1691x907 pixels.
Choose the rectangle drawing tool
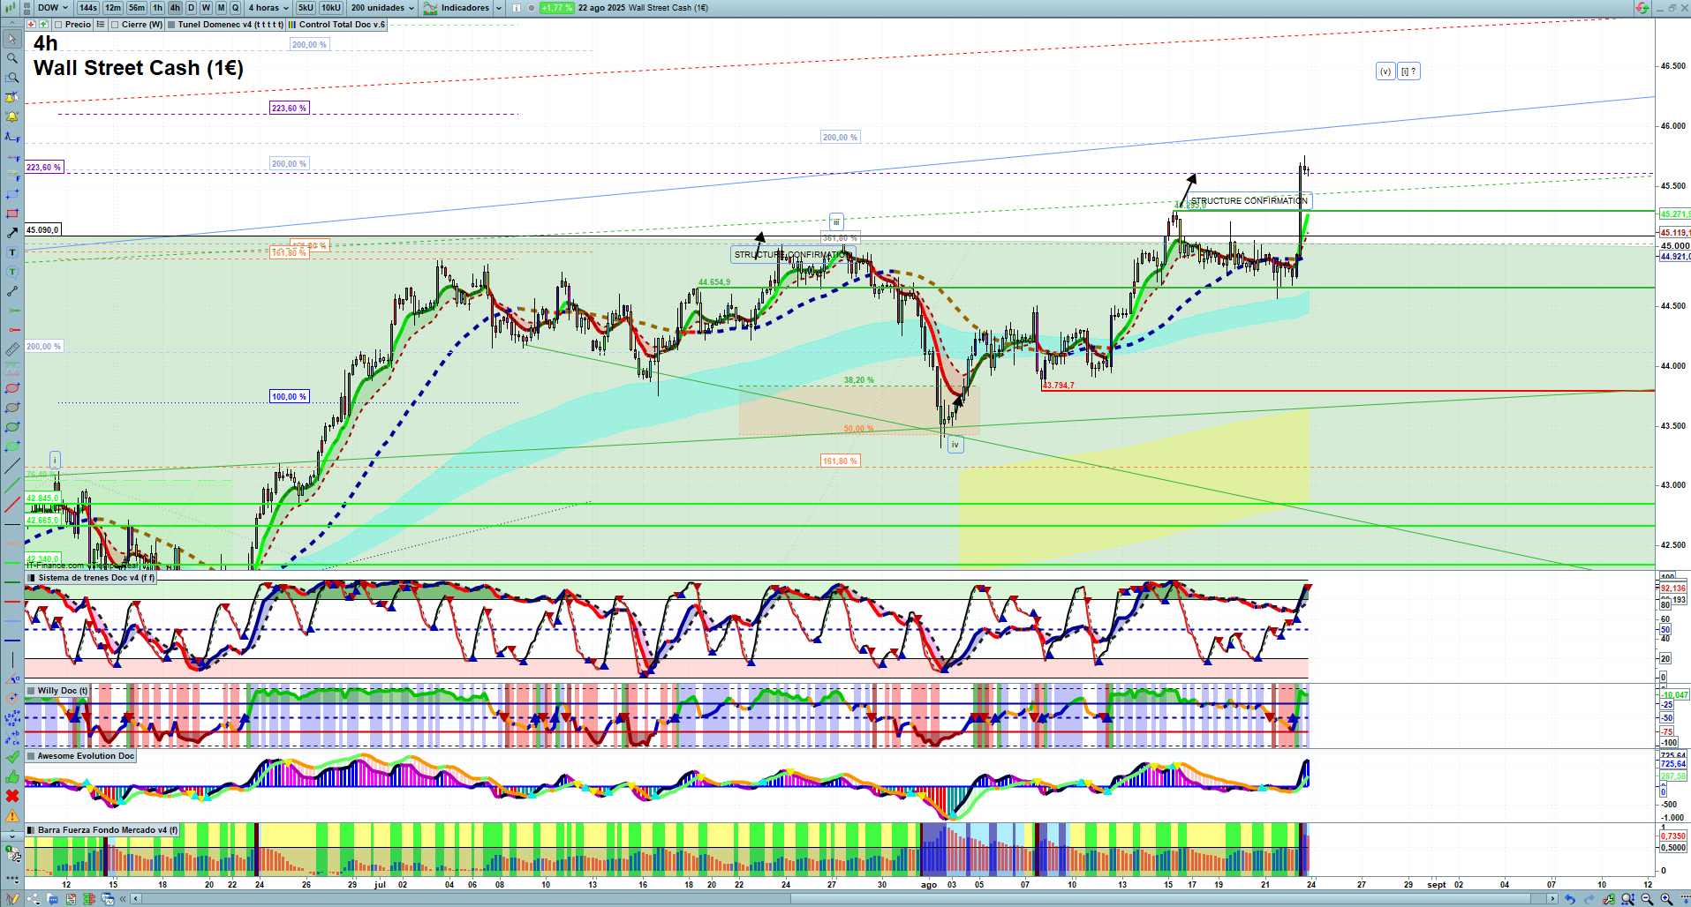click(x=12, y=214)
